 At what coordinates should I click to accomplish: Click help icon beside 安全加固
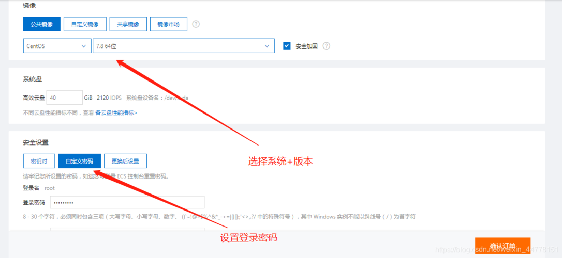point(327,46)
